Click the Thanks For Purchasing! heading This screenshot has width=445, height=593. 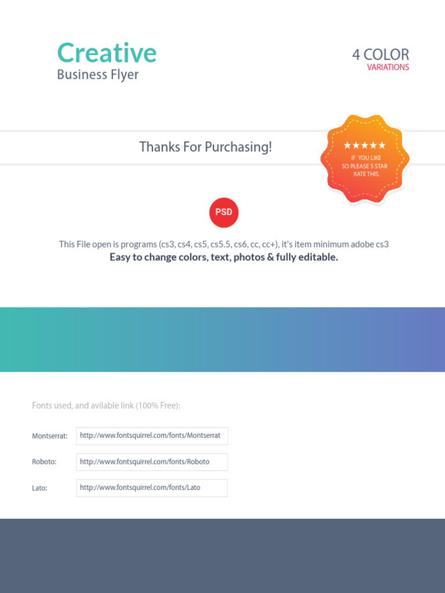point(205,147)
